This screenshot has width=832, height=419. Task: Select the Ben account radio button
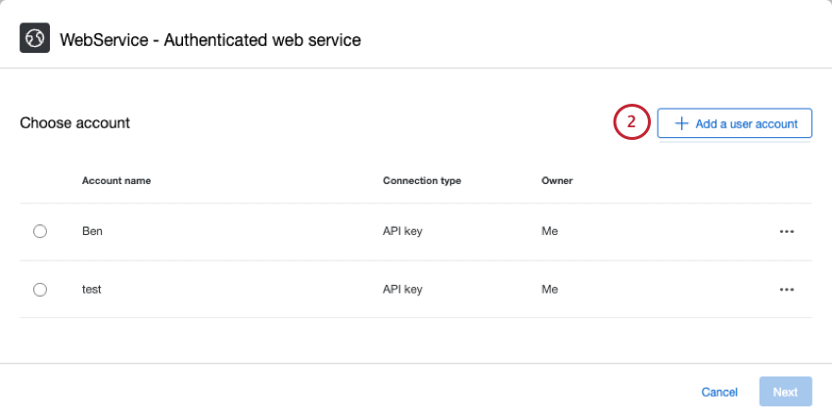click(x=40, y=232)
